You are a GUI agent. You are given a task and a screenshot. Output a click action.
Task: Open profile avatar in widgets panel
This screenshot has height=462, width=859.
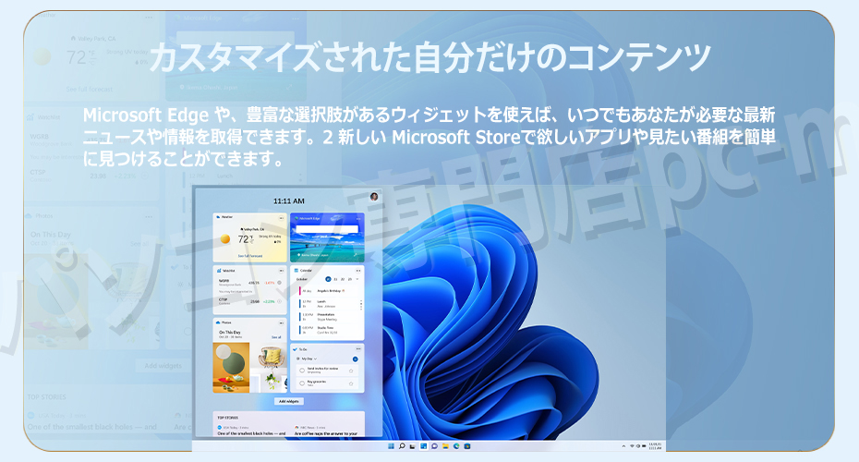click(374, 197)
